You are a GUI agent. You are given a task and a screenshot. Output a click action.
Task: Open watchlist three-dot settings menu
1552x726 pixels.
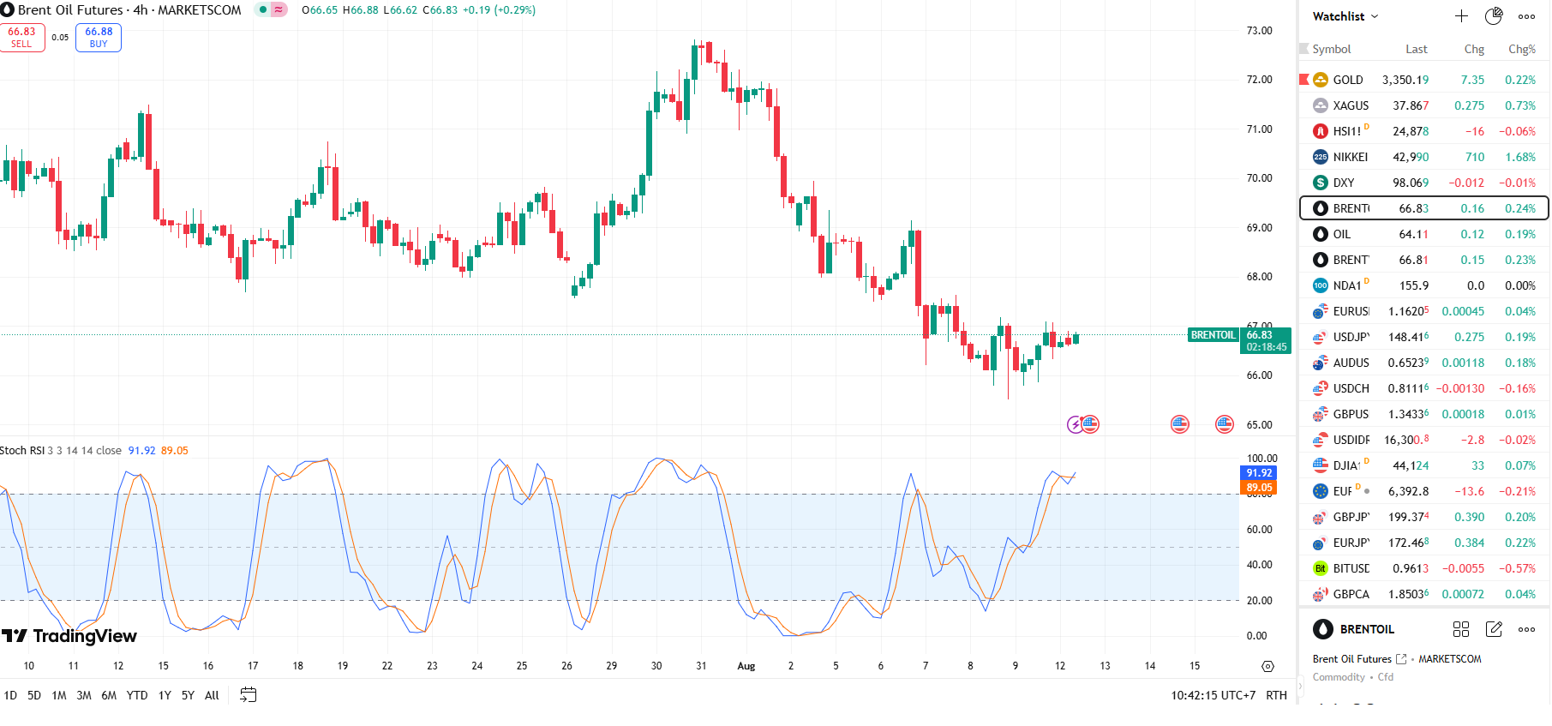[x=1526, y=16]
